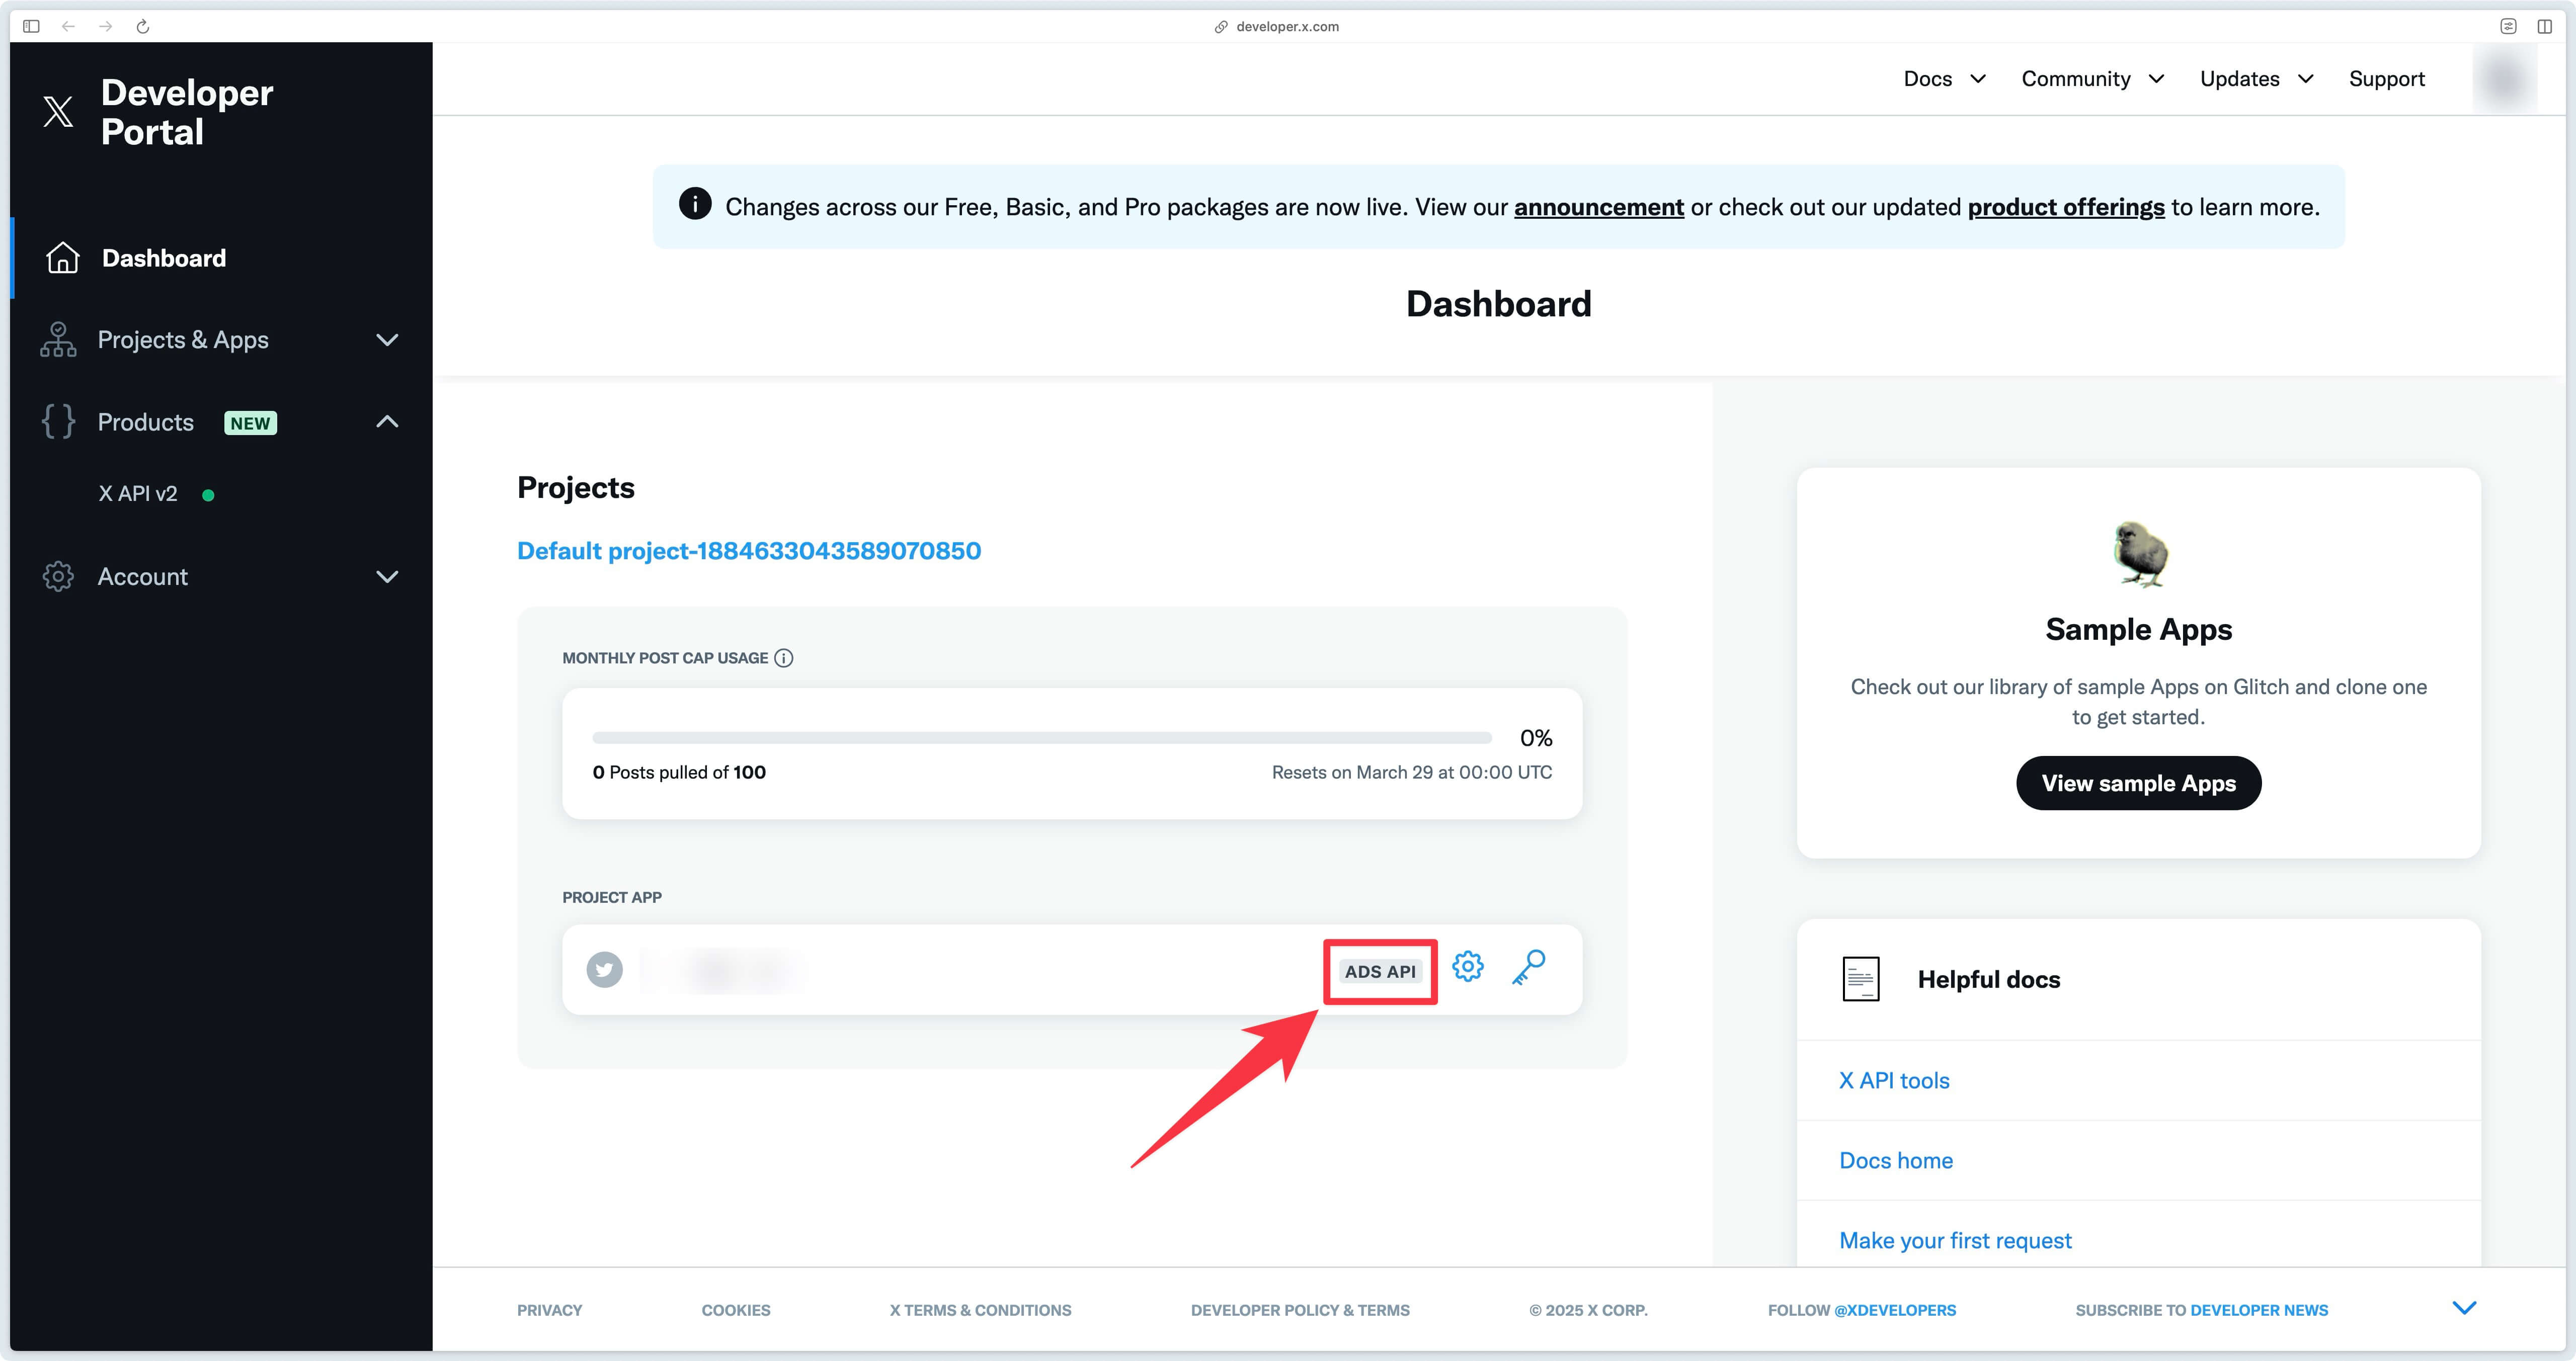This screenshot has height=1361, width=2576.
Task: Click the ADS API badge
Action: (x=1380, y=971)
